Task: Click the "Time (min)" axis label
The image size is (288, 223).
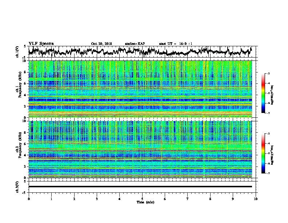Action: pyautogui.click(x=145, y=202)
